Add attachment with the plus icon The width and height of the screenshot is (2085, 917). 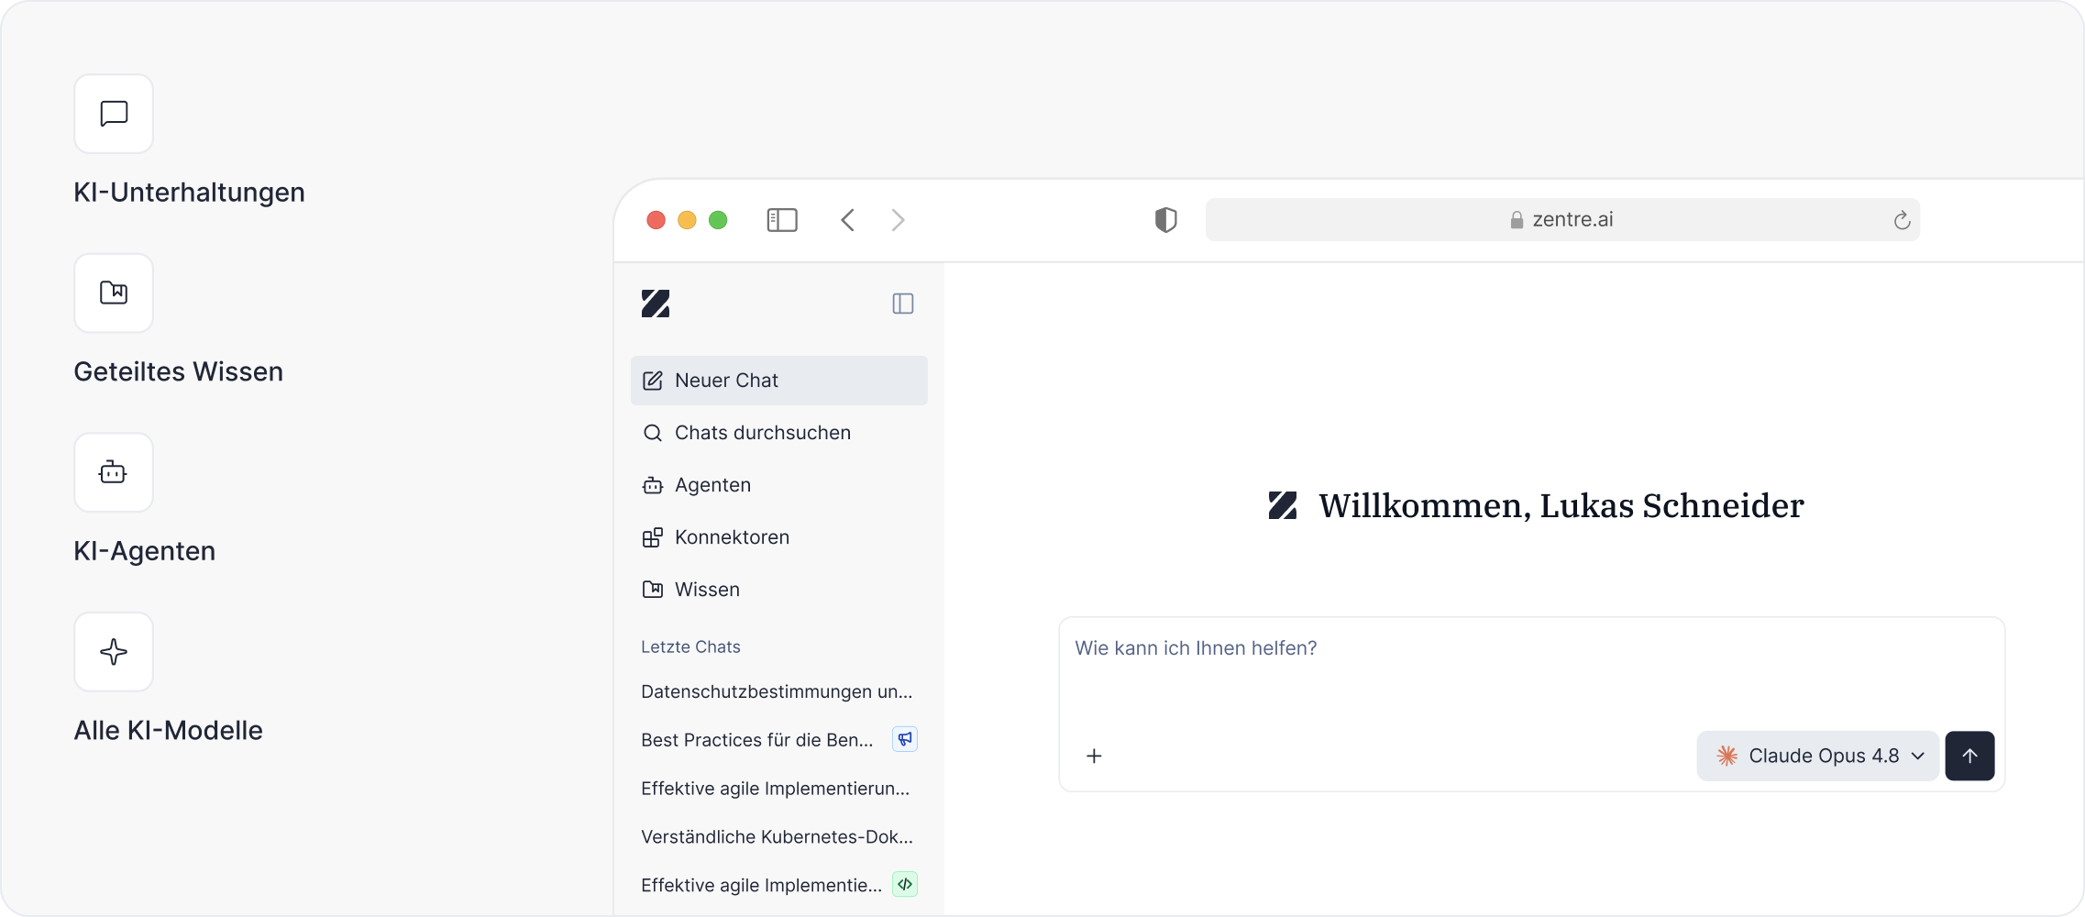click(1094, 756)
